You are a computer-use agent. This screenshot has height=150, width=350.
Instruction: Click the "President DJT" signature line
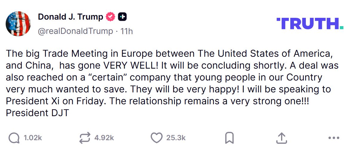(37, 113)
